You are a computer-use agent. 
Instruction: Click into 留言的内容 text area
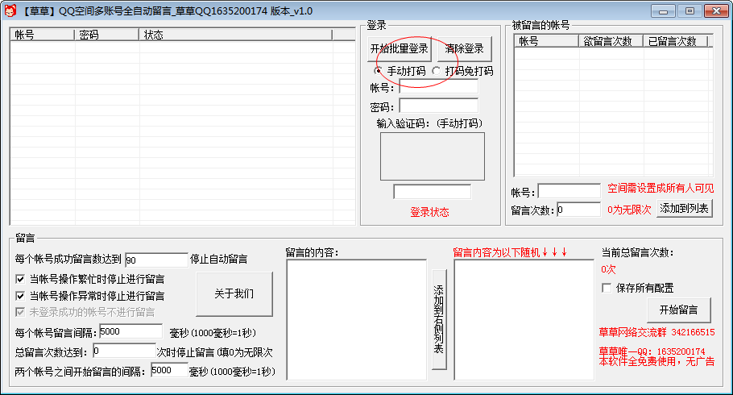coord(356,320)
